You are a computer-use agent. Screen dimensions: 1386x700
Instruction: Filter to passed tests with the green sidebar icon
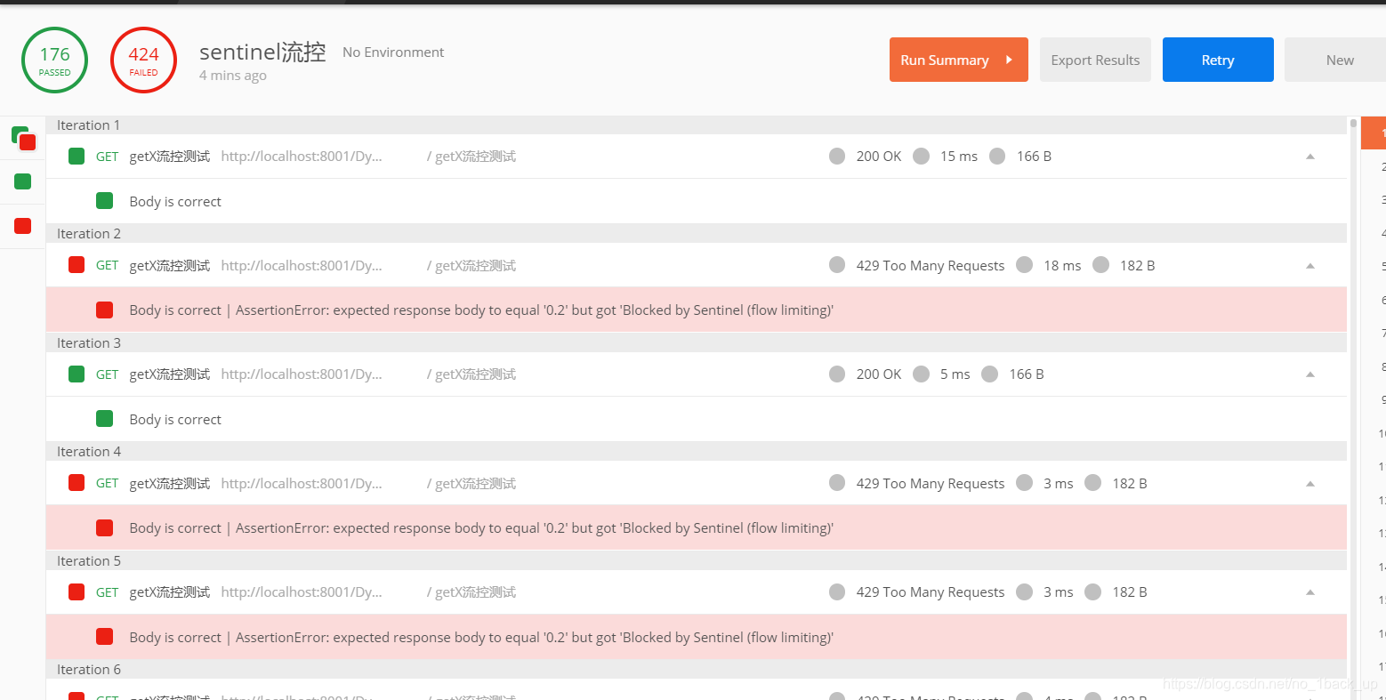[x=23, y=181]
